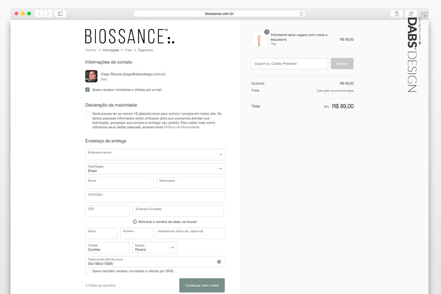This screenshot has height=294, width=441.
Task: Click the Cupom ou Cartão-Presente field
Action: [x=290, y=64]
